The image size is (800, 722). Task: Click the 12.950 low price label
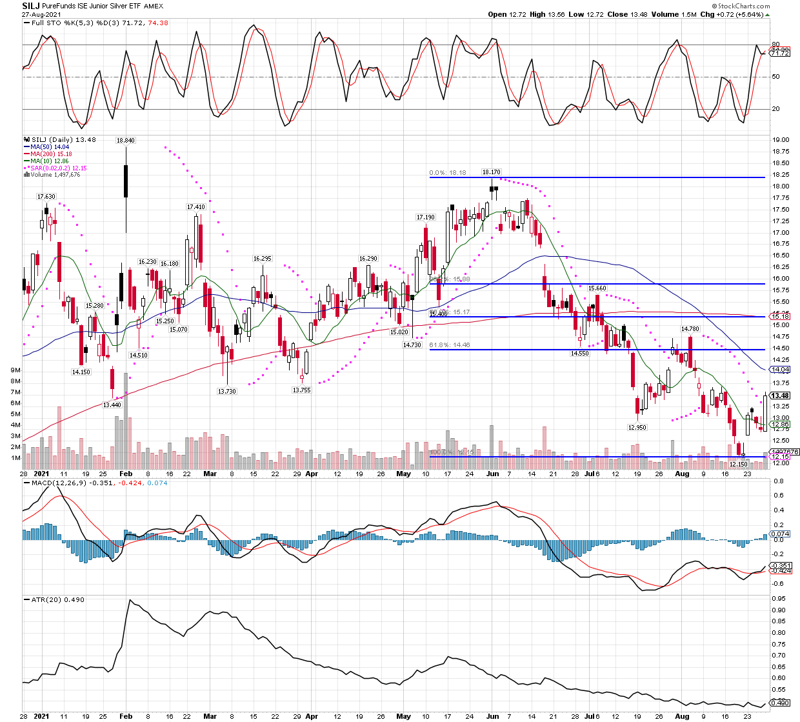click(637, 427)
